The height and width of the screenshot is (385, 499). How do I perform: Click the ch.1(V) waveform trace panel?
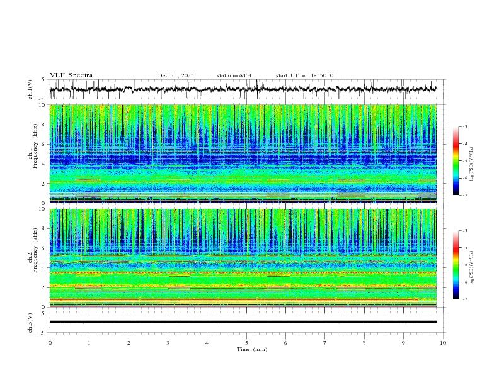247,89
